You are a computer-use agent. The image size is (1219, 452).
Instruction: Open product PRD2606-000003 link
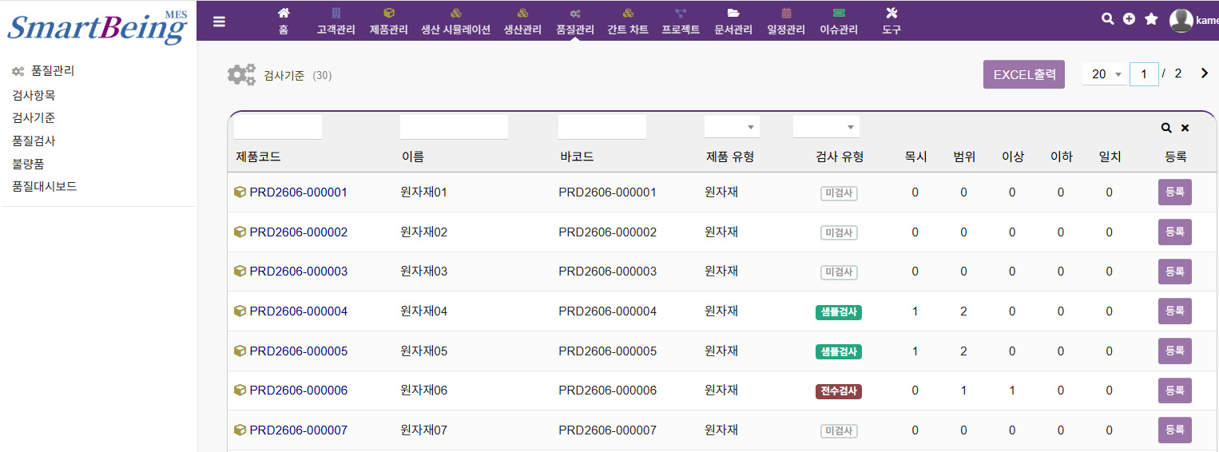(x=299, y=272)
